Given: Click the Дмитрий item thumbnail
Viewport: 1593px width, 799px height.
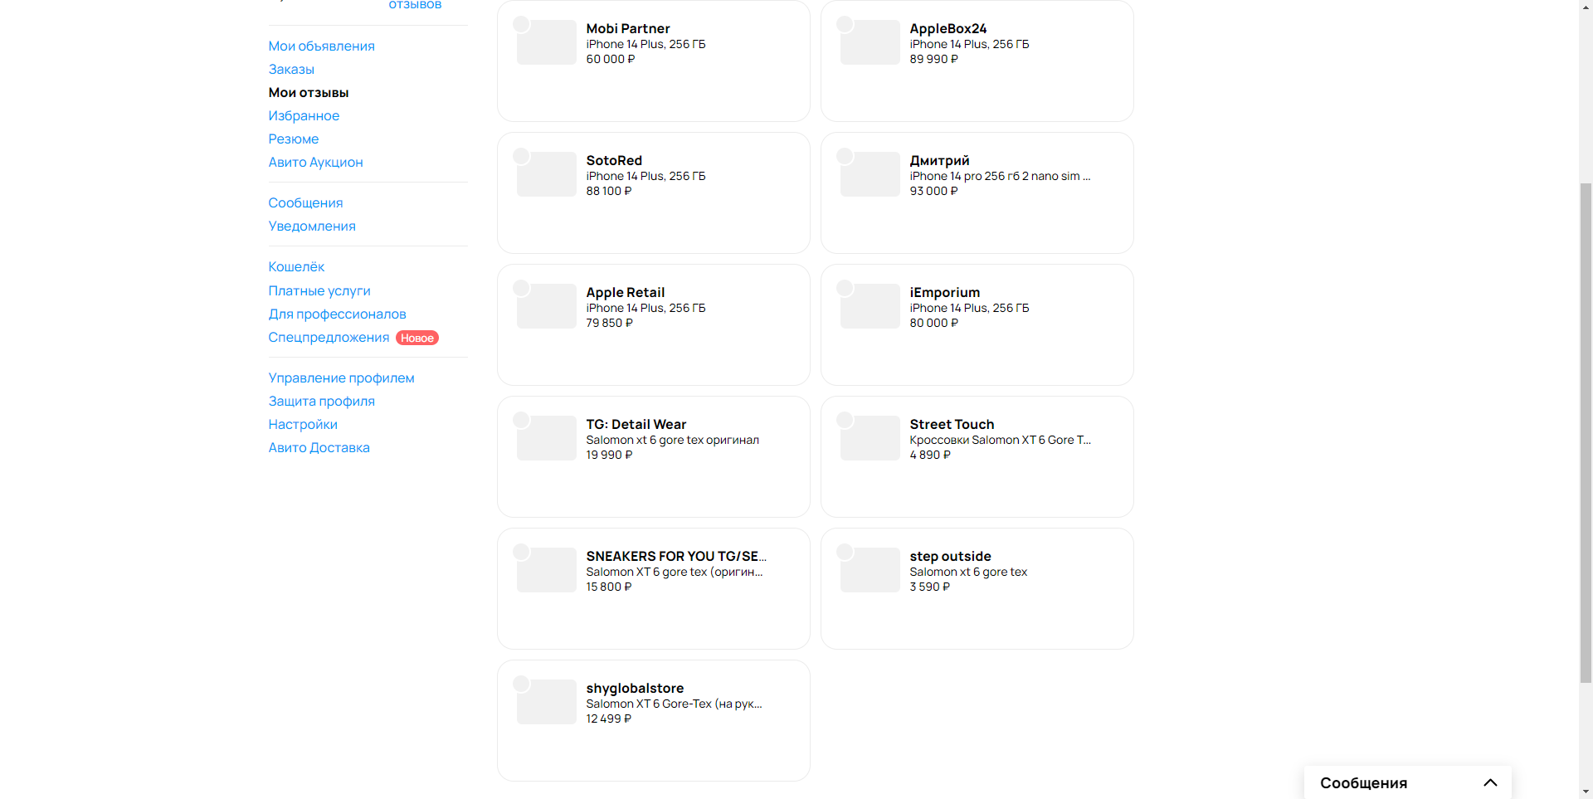Looking at the screenshot, I should [870, 174].
